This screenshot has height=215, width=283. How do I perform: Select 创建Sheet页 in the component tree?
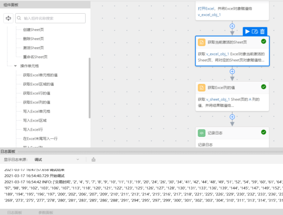(x=33, y=30)
